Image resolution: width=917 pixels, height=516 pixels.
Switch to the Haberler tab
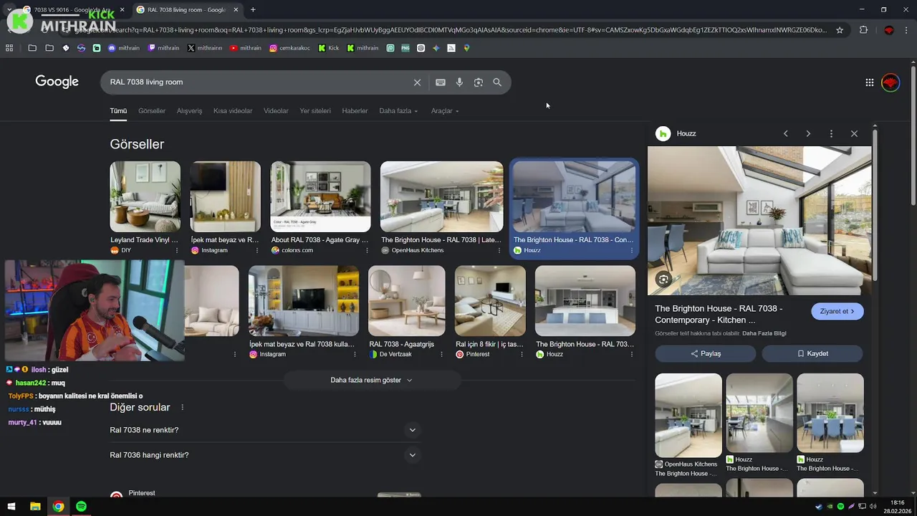click(x=355, y=111)
